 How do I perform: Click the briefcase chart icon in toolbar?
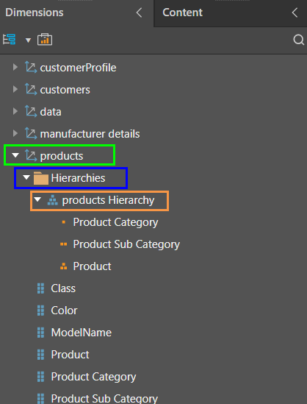point(45,40)
